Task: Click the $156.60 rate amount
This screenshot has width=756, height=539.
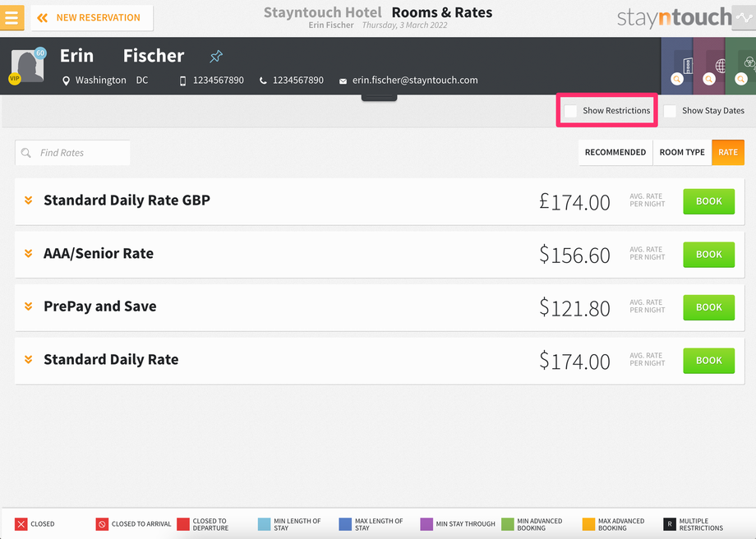Action: (574, 255)
